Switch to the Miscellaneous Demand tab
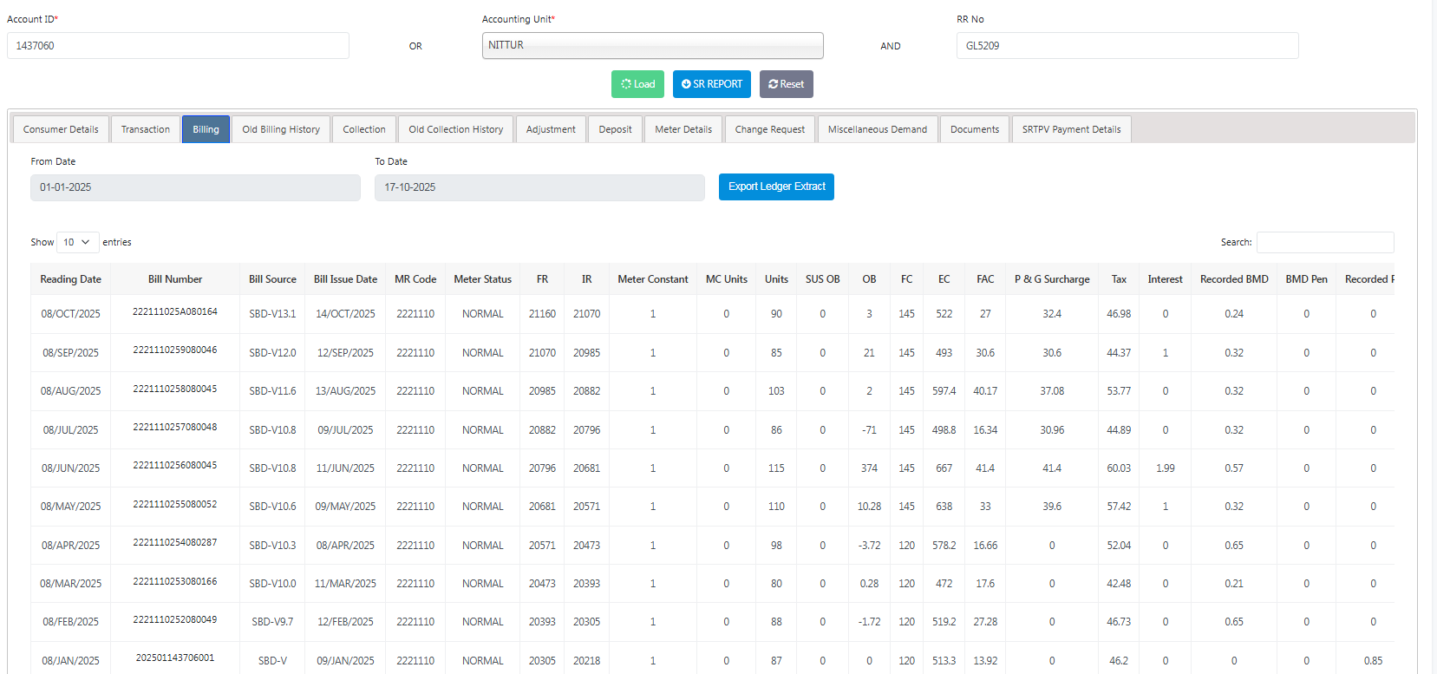This screenshot has height=674, width=1437. (x=877, y=129)
